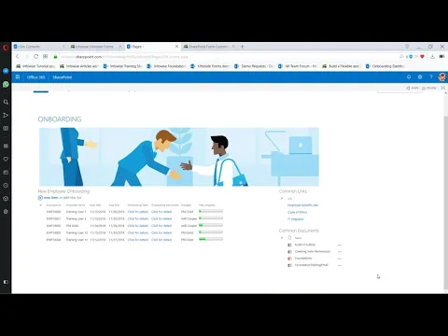The image size is (448, 336).
Task: Open the sidebar personal news arrow icon
Action: point(6,115)
